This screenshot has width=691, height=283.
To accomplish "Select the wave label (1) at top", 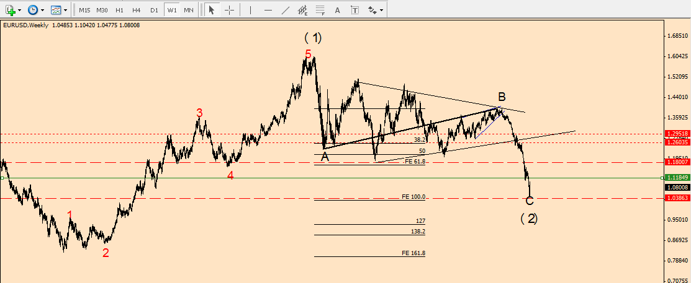I will pyautogui.click(x=314, y=38).
